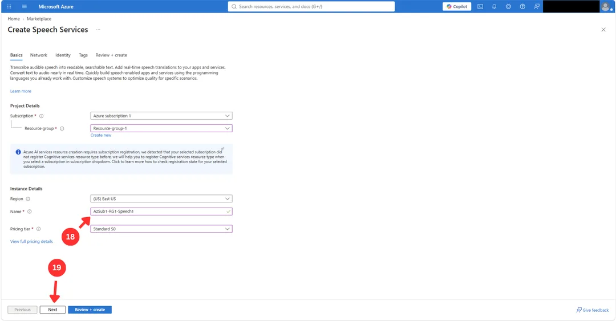Image resolution: width=616 pixels, height=321 pixels.
Task: Click the Instance Details heading
Action: coord(26,189)
